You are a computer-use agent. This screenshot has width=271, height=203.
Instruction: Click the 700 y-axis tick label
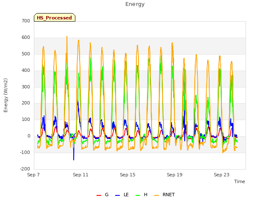click(26, 21)
